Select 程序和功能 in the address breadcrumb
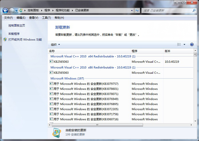Screen dimensions: 199x141 pyautogui.click(x=63, y=10)
